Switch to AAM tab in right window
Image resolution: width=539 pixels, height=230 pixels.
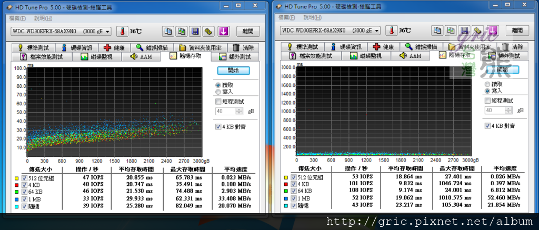click(410, 56)
